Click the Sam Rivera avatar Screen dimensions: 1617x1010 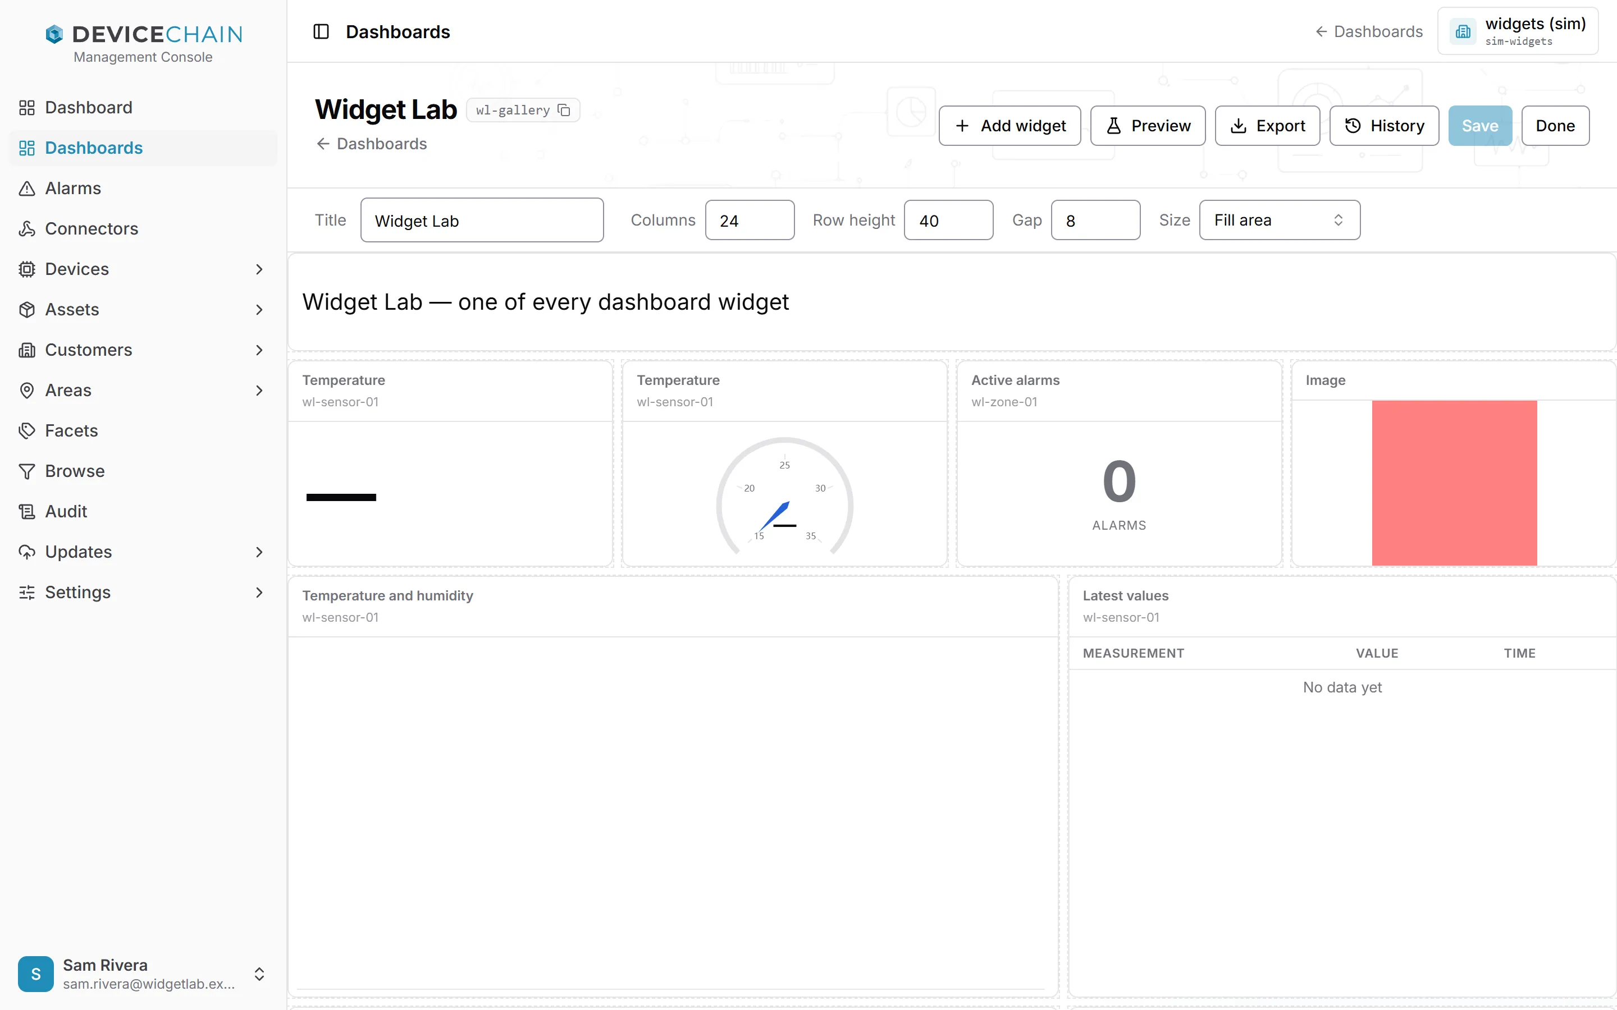click(36, 974)
